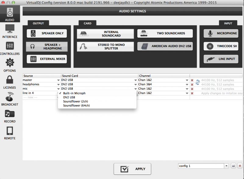
Task: Click the Channel column header
Action: point(164,76)
